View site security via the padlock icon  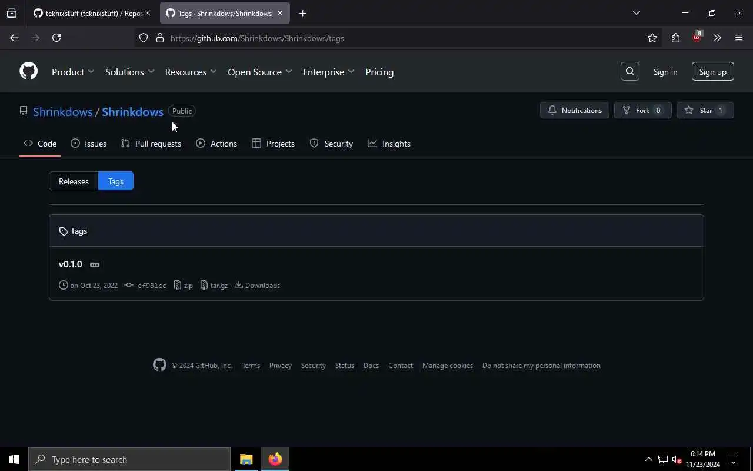pyautogui.click(x=160, y=38)
